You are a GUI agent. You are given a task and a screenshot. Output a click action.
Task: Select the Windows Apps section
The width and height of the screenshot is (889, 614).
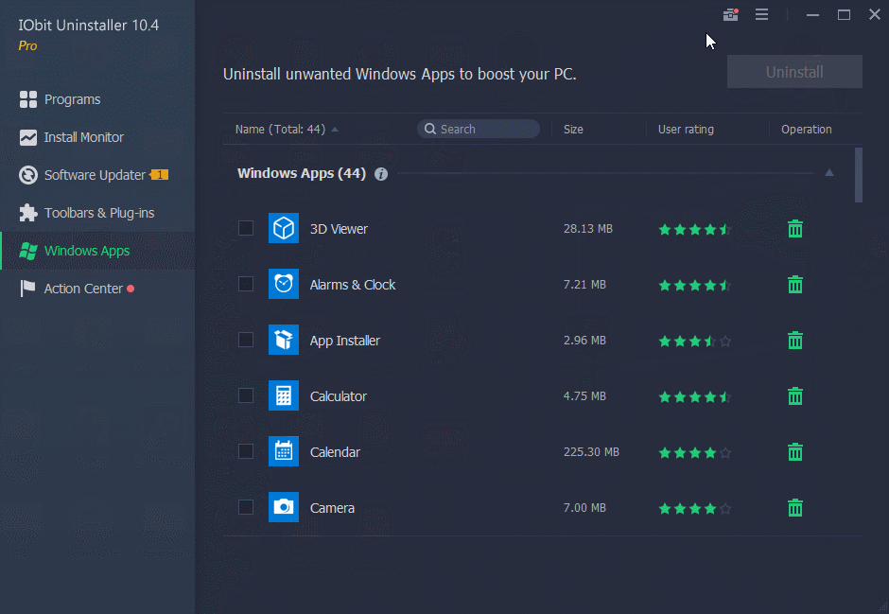click(97, 251)
